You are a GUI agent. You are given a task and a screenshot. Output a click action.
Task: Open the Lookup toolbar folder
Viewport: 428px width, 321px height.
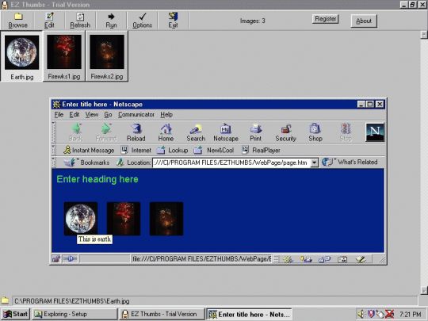click(x=172, y=150)
